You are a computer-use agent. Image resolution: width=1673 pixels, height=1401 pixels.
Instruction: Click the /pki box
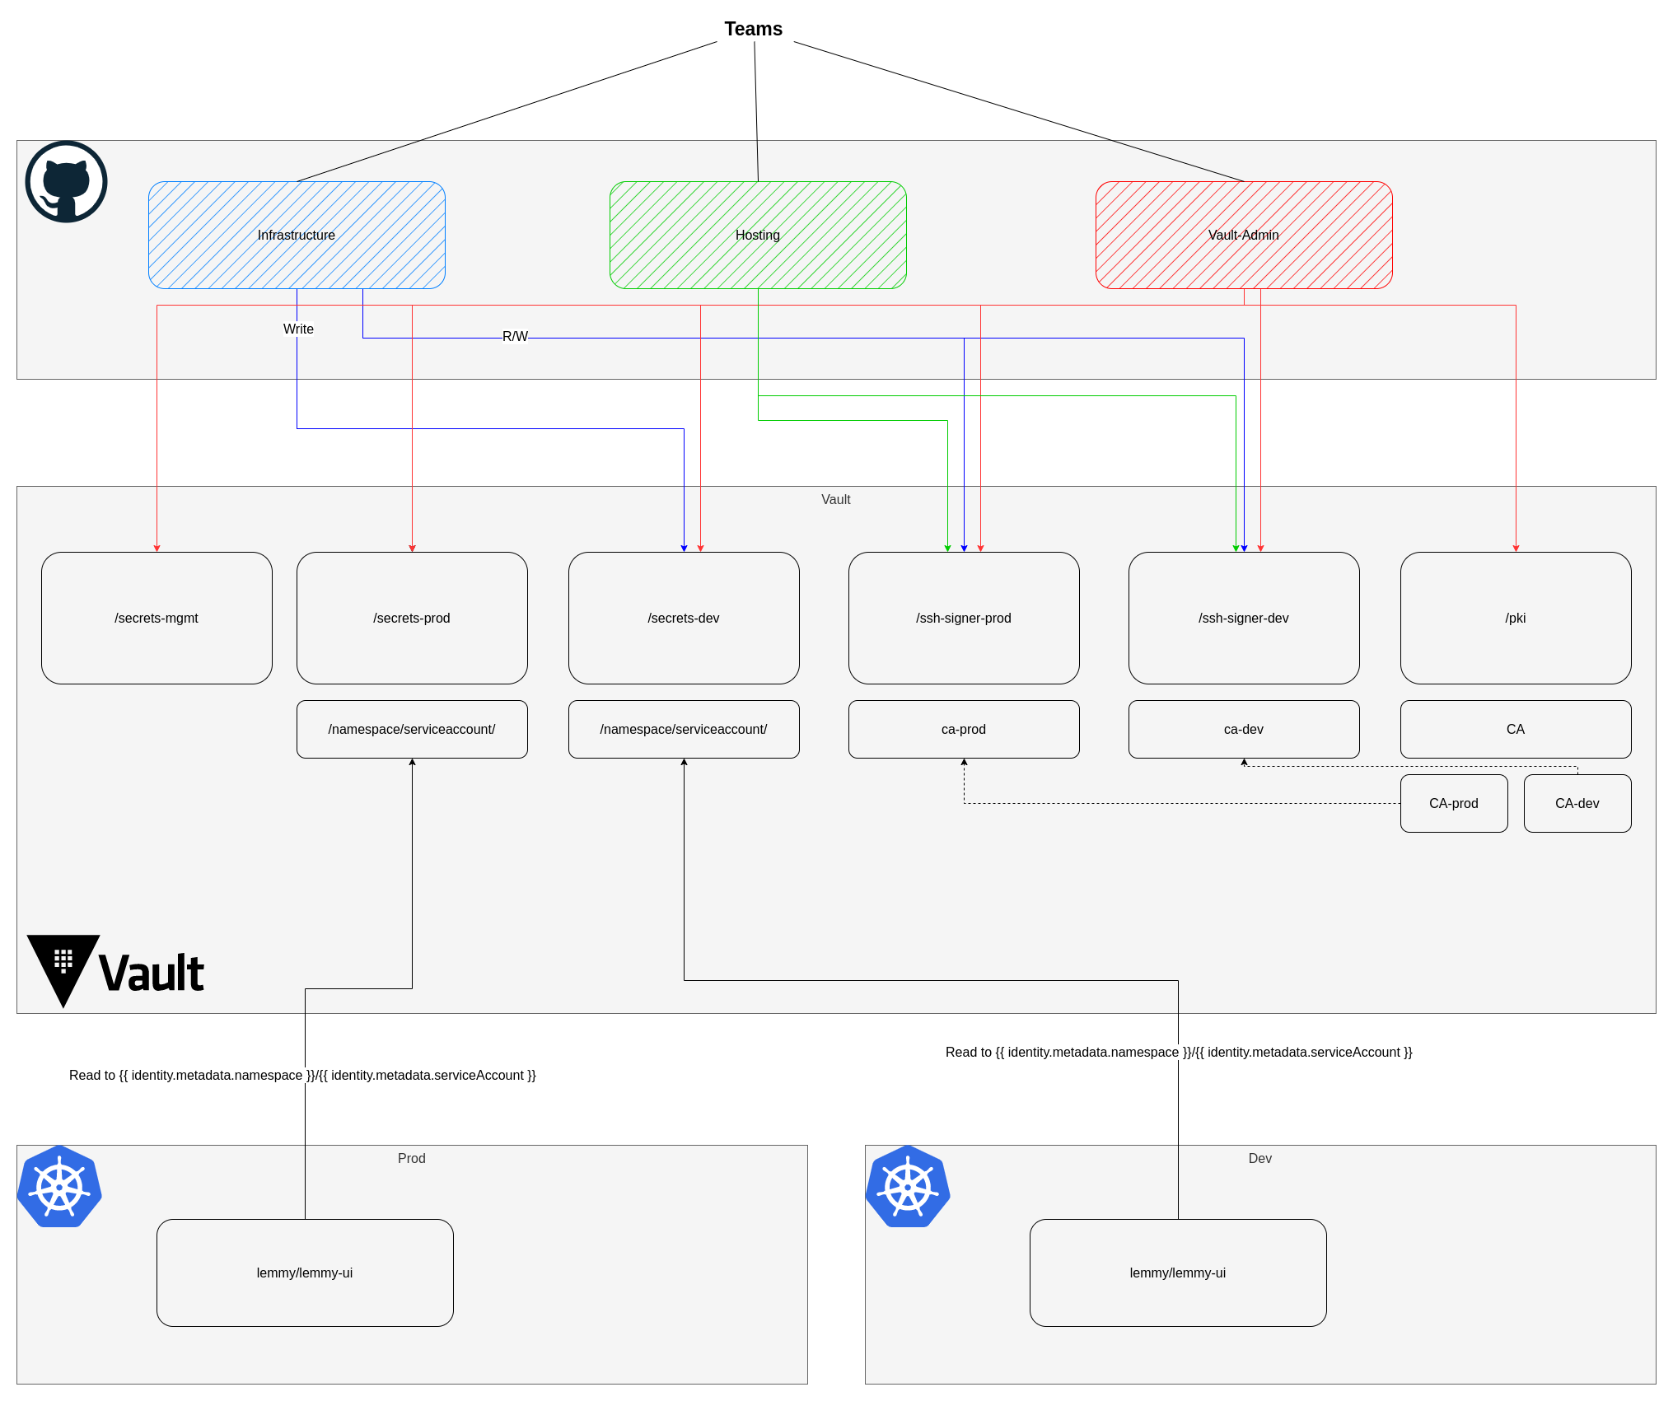tap(1516, 618)
